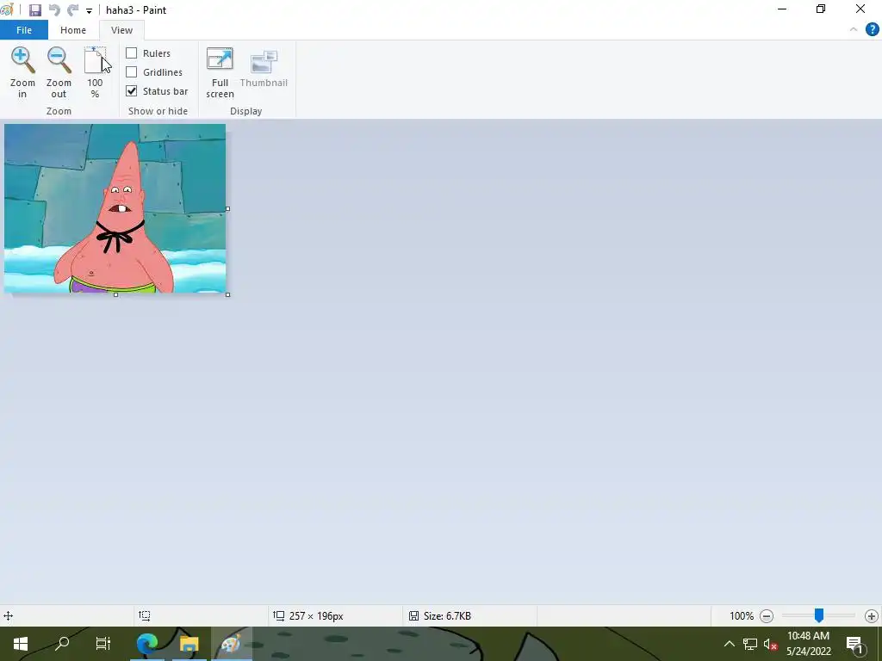Image resolution: width=882 pixels, height=661 pixels.
Task: Reset zoom with the 100% button
Action: [x=95, y=72]
